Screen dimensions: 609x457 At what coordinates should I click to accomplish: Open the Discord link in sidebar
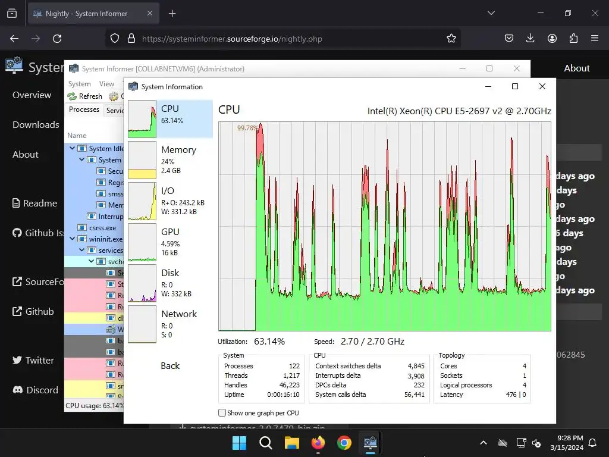[x=35, y=390]
